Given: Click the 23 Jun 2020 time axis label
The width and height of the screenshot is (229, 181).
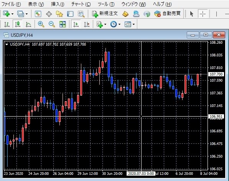Looking at the screenshot, I should tap(13, 174).
